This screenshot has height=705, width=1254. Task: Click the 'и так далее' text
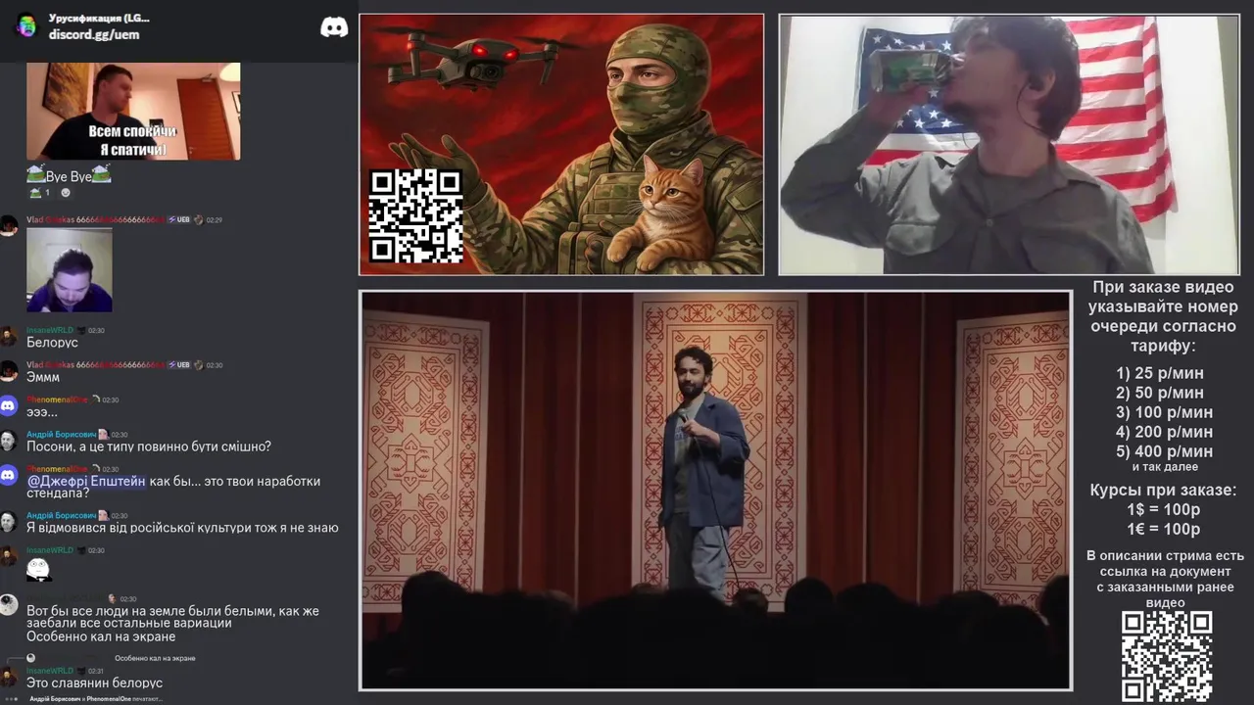pyautogui.click(x=1165, y=467)
